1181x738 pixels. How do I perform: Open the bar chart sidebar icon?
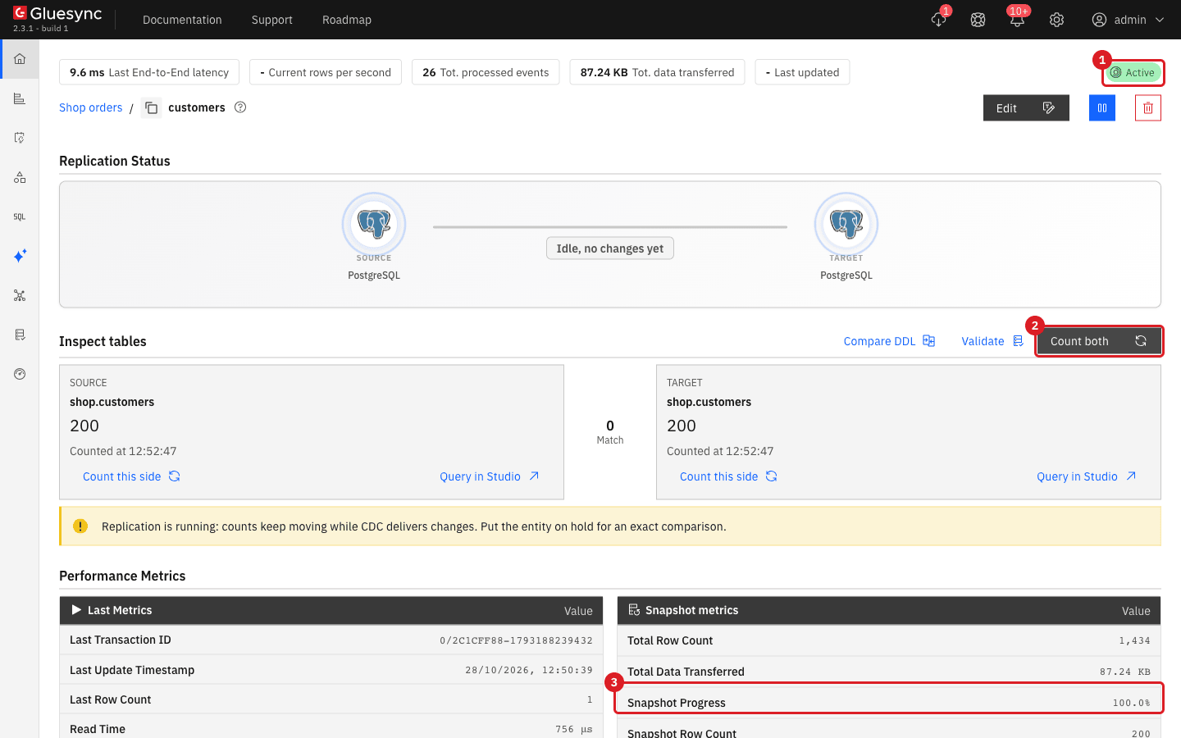[20, 98]
